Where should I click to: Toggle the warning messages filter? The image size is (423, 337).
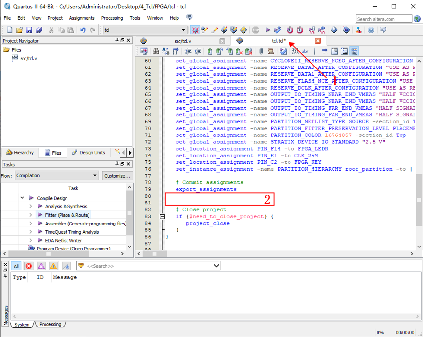tap(53, 266)
